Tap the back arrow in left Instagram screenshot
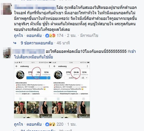This screenshot has width=144, height=131. click(17, 66)
